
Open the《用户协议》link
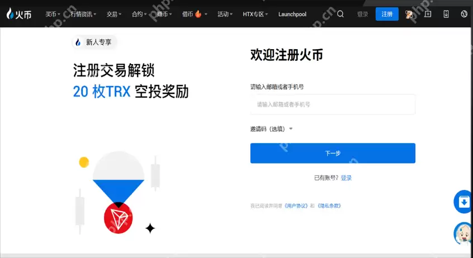click(x=296, y=206)
